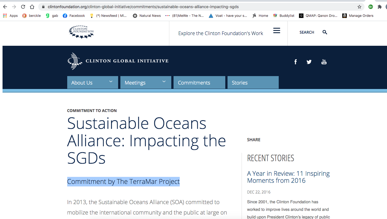
Task: Bookmark this page with the star icon
Action: pos(359,7)
